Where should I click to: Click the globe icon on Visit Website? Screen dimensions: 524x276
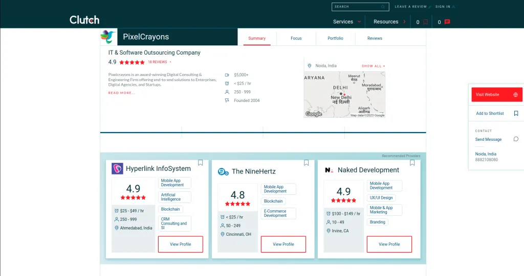tap(515, 95)
